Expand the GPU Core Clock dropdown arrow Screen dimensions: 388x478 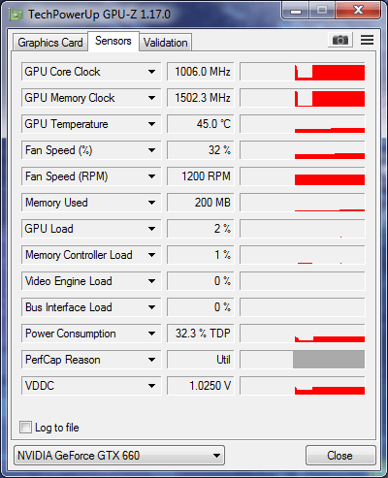click(151, 72)
